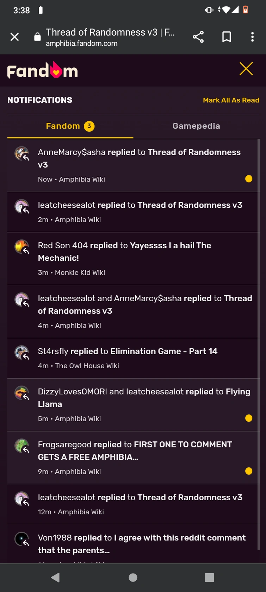The height and width of the screenshot is (592, 266).
Task: Tap unread dot on AnneMarcy$asha notification
Action: (249, 179)
